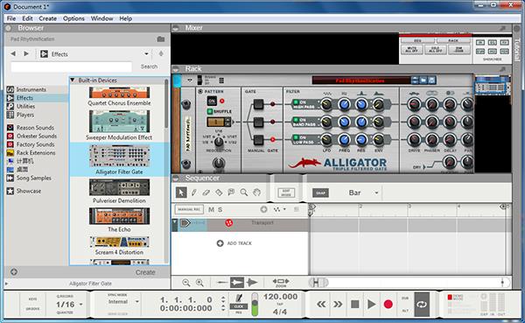Toggle the Shuffle button on Alligator
This screenshot has height=323, width=525.
tap(210, 111)
